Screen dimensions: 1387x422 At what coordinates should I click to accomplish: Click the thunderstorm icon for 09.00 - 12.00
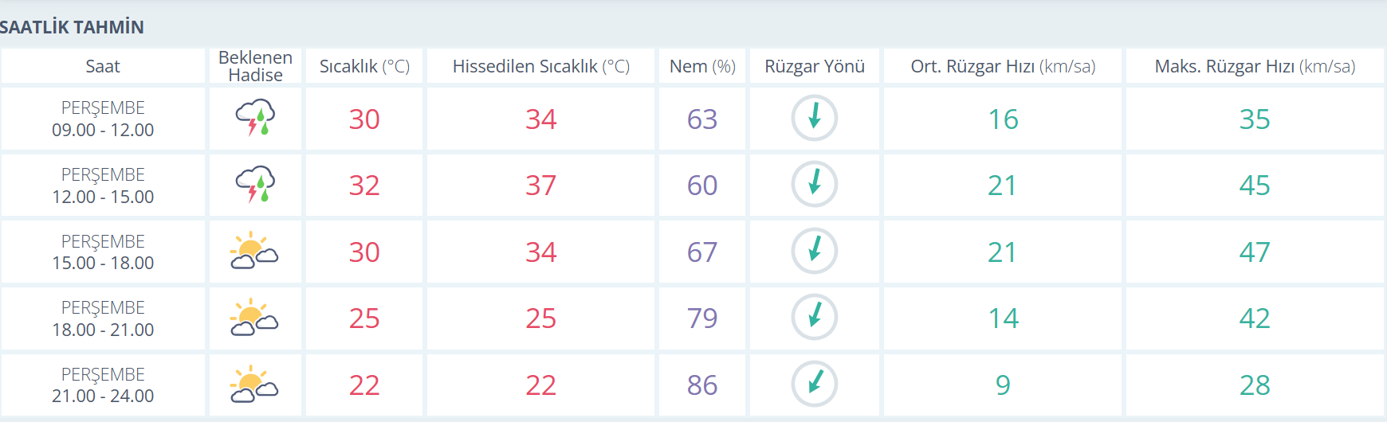[x=255, y=118]
